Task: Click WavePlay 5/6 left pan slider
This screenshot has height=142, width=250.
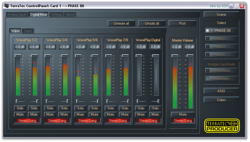Action: coord(80,101)
